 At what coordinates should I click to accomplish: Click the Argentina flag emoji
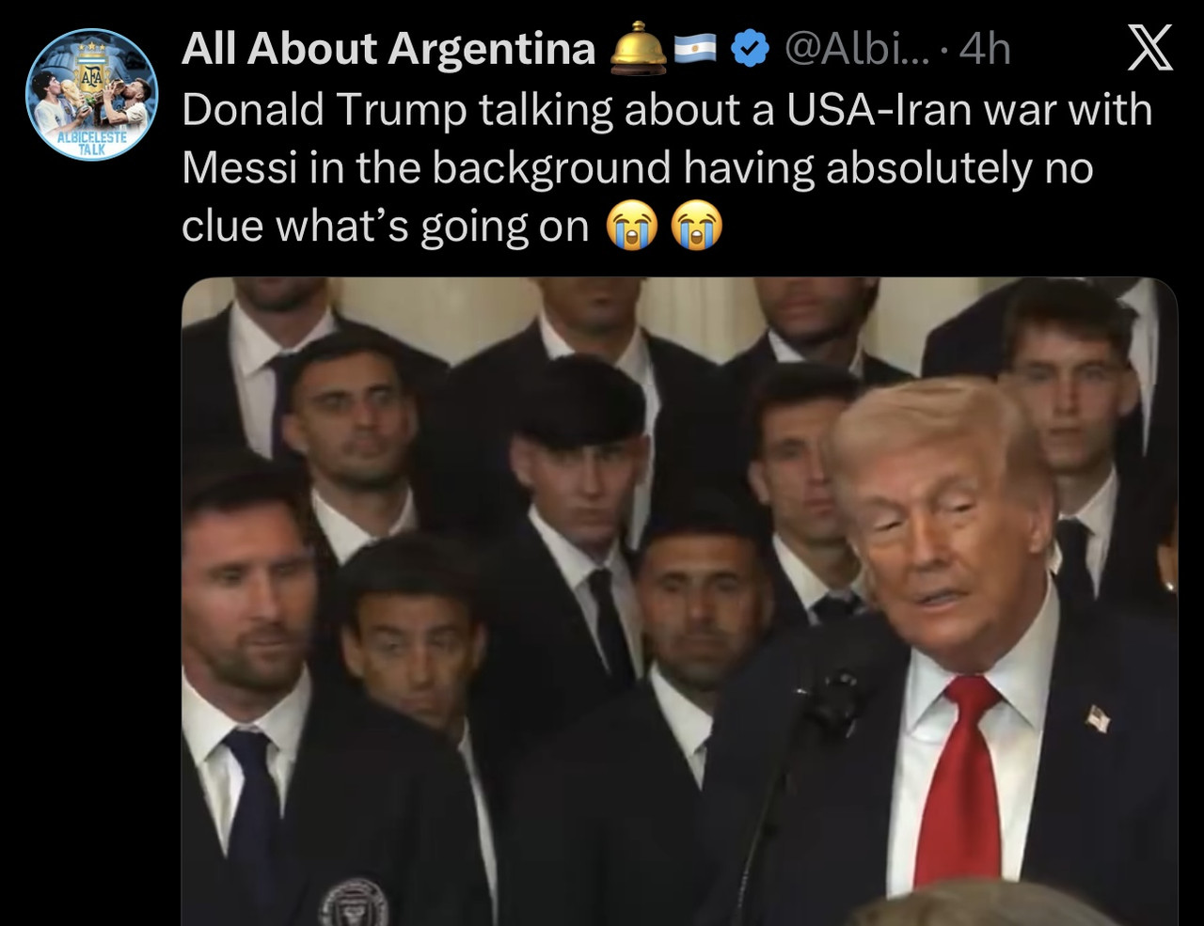697,49
